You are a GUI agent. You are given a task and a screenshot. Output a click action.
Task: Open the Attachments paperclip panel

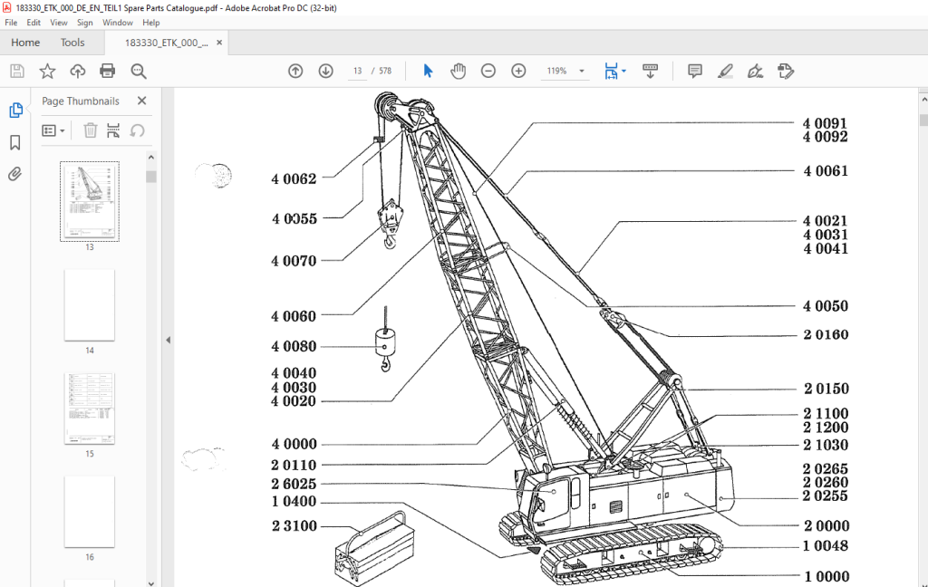point(15,174)
